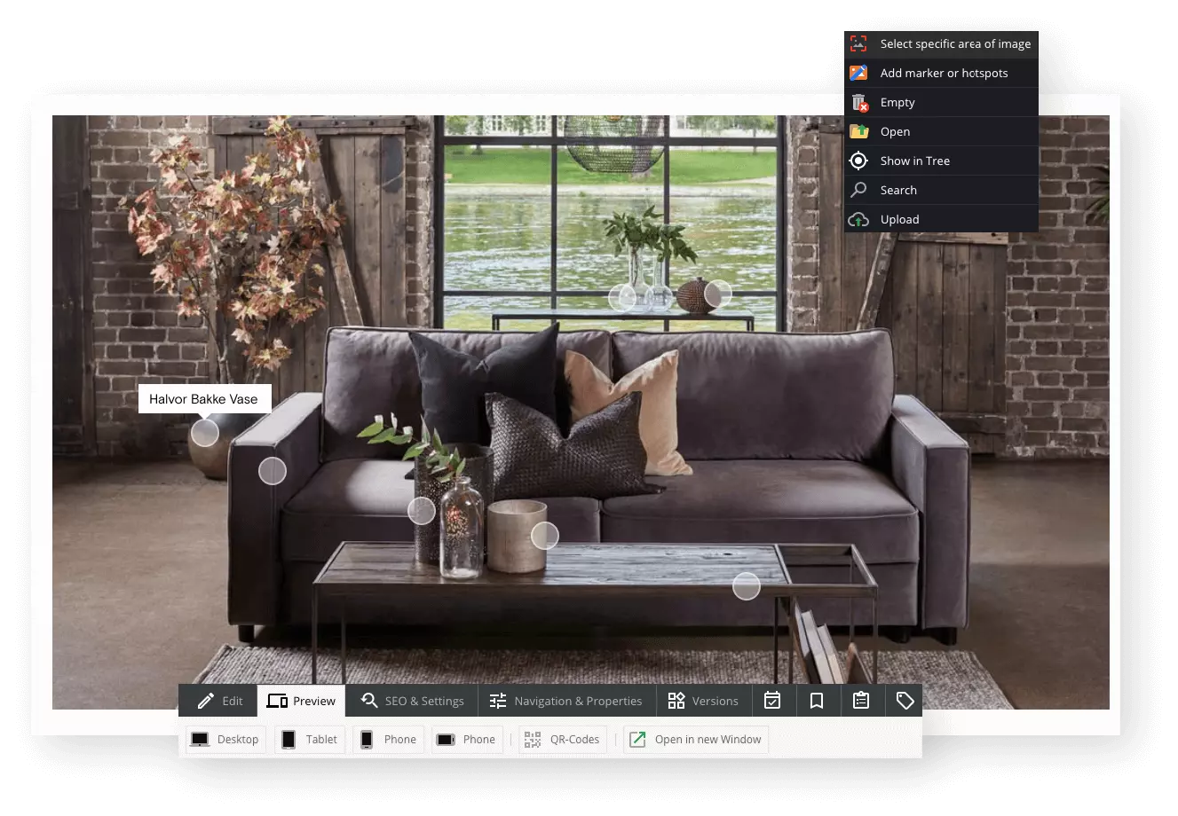Select Add marker or hotspots

(941, 73)
